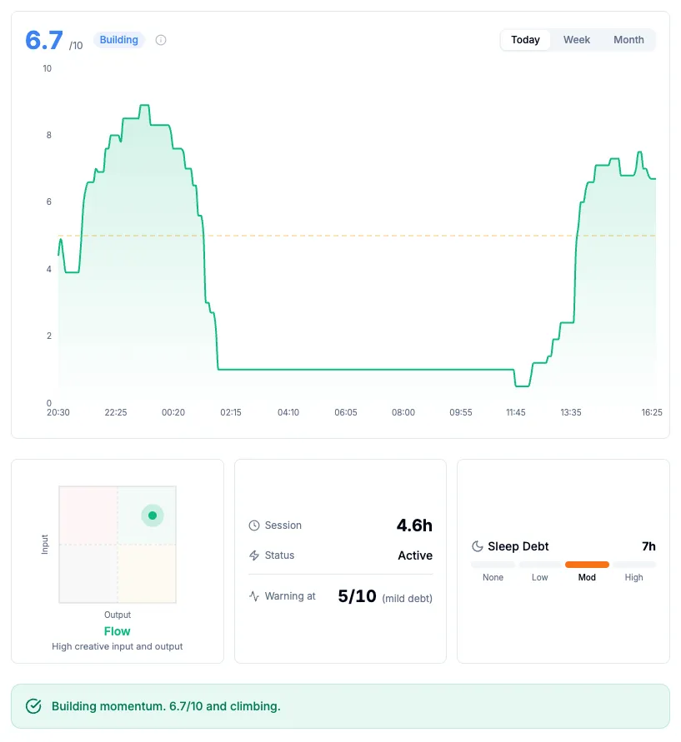
Task: Click the Flow label under the quadrant chart
Action: 117,631
